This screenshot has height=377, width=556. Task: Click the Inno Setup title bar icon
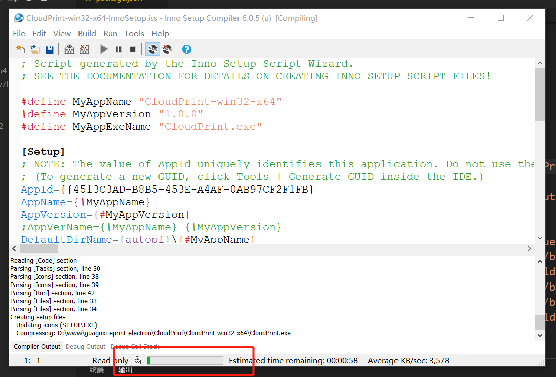pyautogui.click(x=19, y=18)
